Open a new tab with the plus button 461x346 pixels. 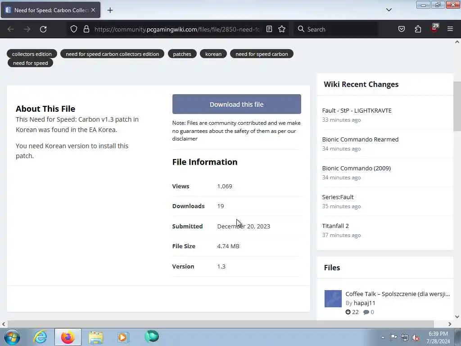point(110,10)
